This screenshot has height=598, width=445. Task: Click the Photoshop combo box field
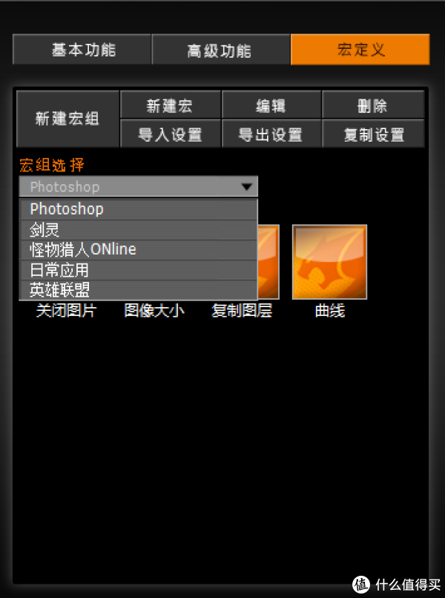(139, 187)
